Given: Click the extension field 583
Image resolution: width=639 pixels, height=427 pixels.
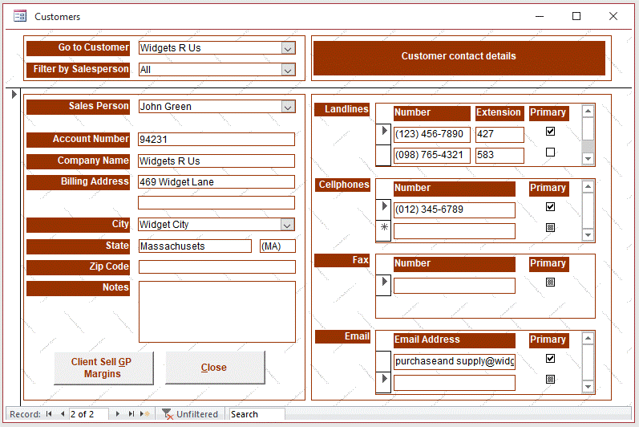Looking at the screenshot, I should [499, 156].
